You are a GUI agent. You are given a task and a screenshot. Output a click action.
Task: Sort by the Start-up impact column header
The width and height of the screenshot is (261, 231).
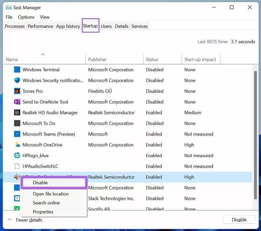[x=201, y=59]
